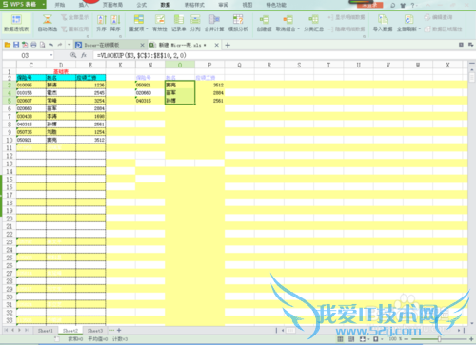Click the open folder icon in quick toolbar

point(8,45)
